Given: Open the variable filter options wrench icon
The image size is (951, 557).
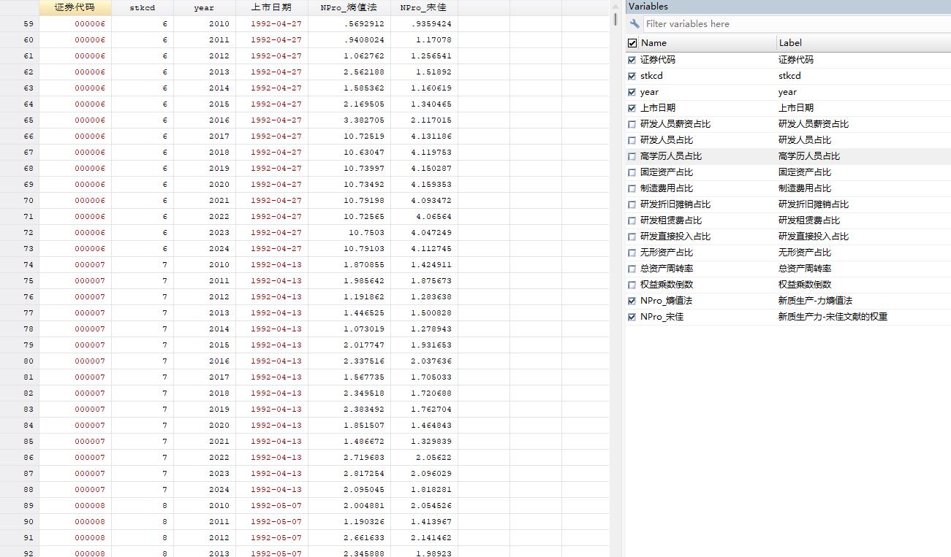Looking at the screenshot, I should tap(633, 23).
